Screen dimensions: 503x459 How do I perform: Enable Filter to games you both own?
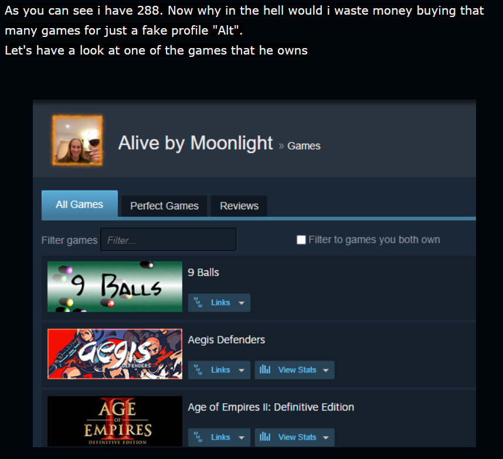tap(301, 240)
